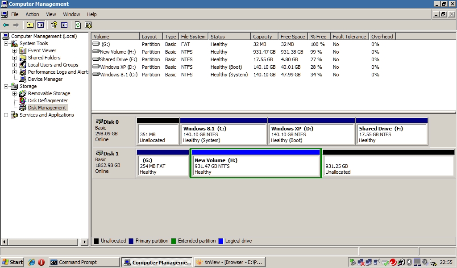The height and width of the screenshot is (268, 457).
Task: Expand the Services and Applications node
Action: 6,115
